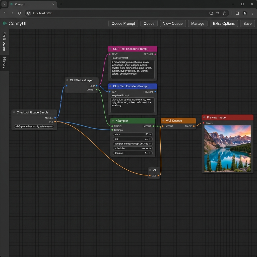
Task: Increase denoise value with right arrow
Action: point(150,153)
